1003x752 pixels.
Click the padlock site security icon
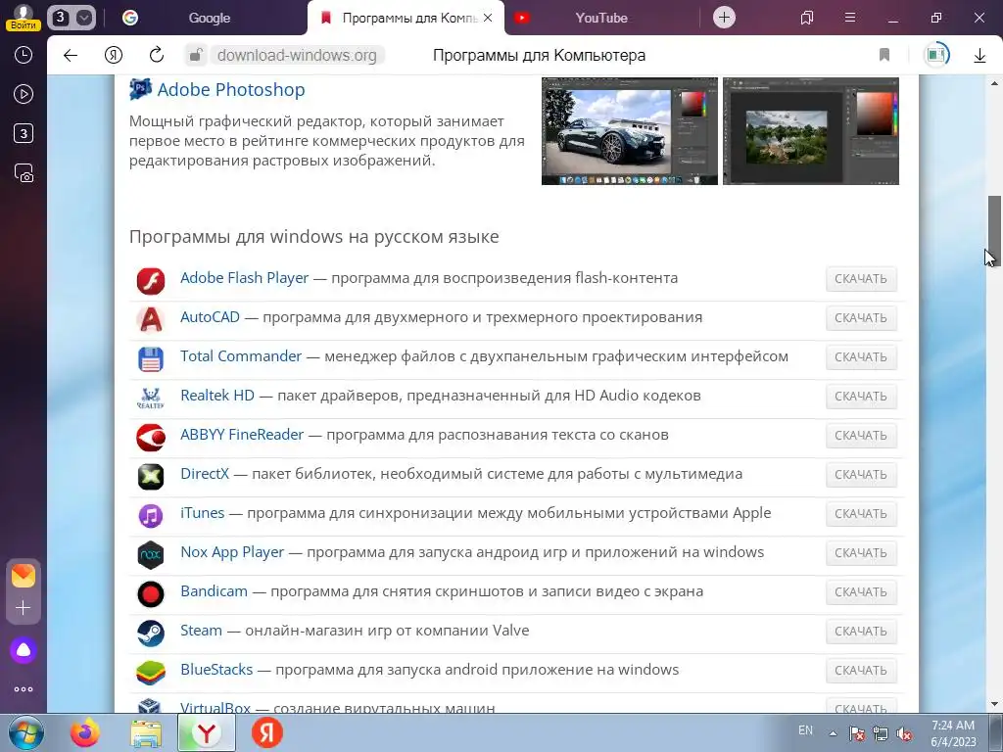(x=196, y=55)
